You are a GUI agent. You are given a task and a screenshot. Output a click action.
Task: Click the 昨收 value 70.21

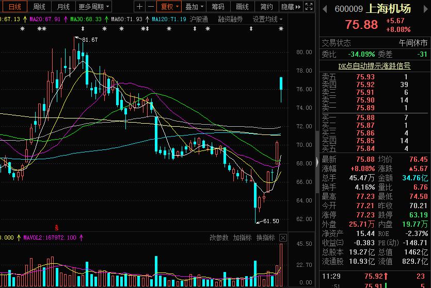[419, 206]
